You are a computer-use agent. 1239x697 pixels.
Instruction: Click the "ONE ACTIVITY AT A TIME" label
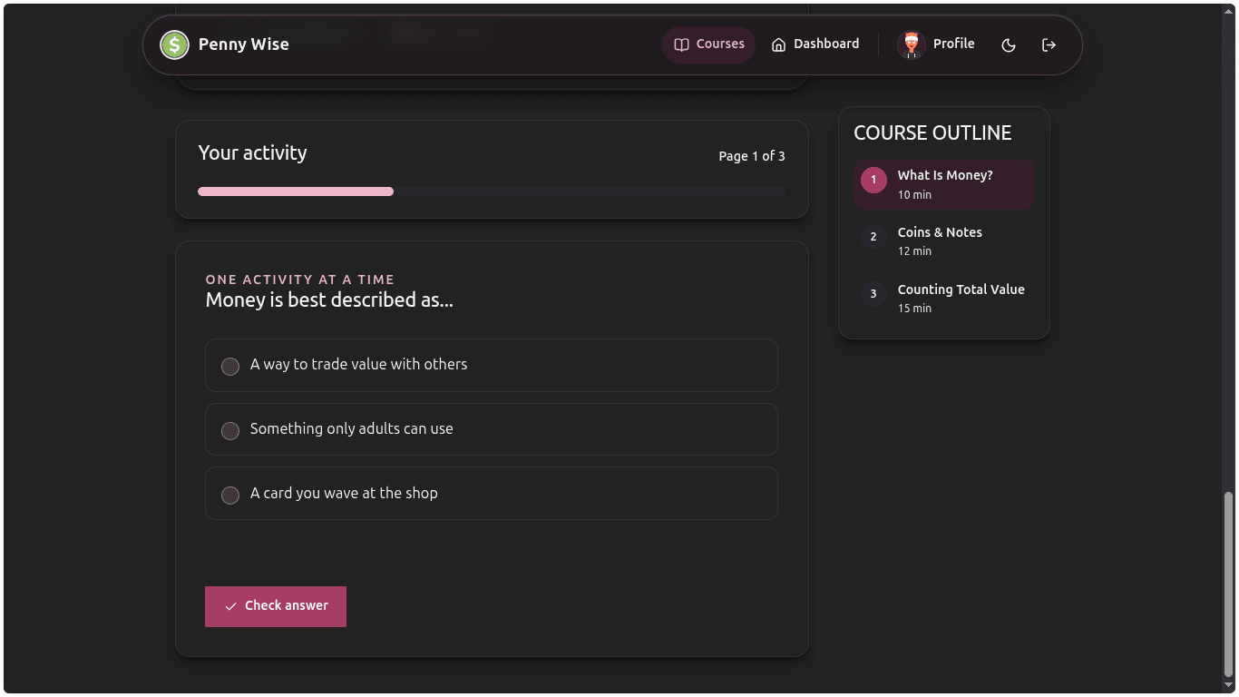point(300,280)
